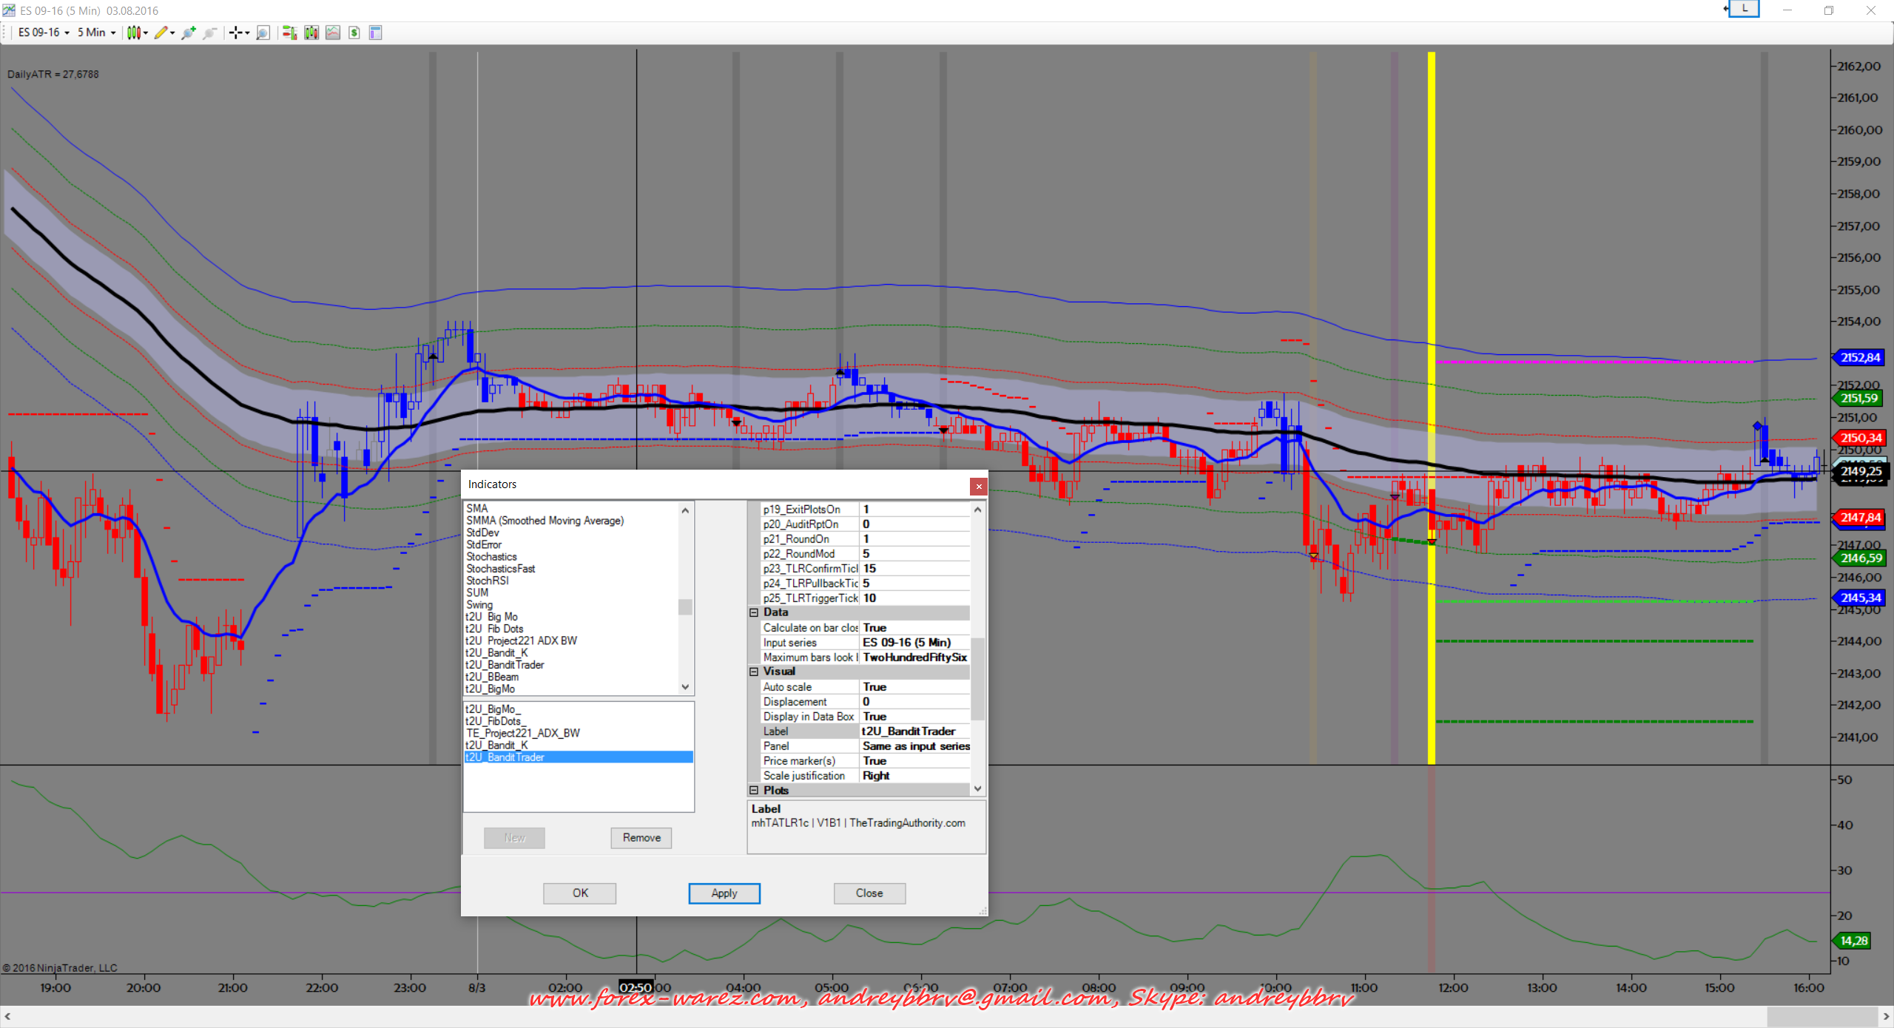Select Stochastics in available indicators list

coord(491,557)
